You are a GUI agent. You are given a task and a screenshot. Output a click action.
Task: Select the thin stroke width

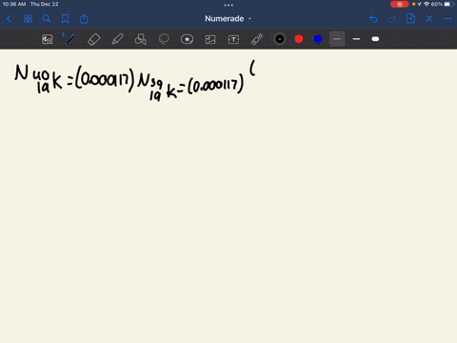[x=337, y=39]
